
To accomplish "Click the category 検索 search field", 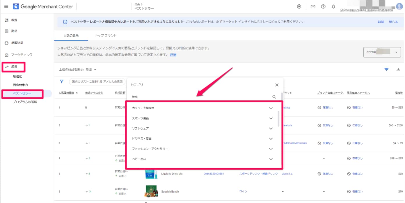I will [x=201, y=97].
